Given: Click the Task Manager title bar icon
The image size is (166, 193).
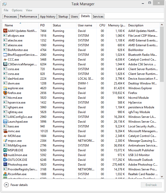Looking at the screenshot, I should click(x=5, y=4).
